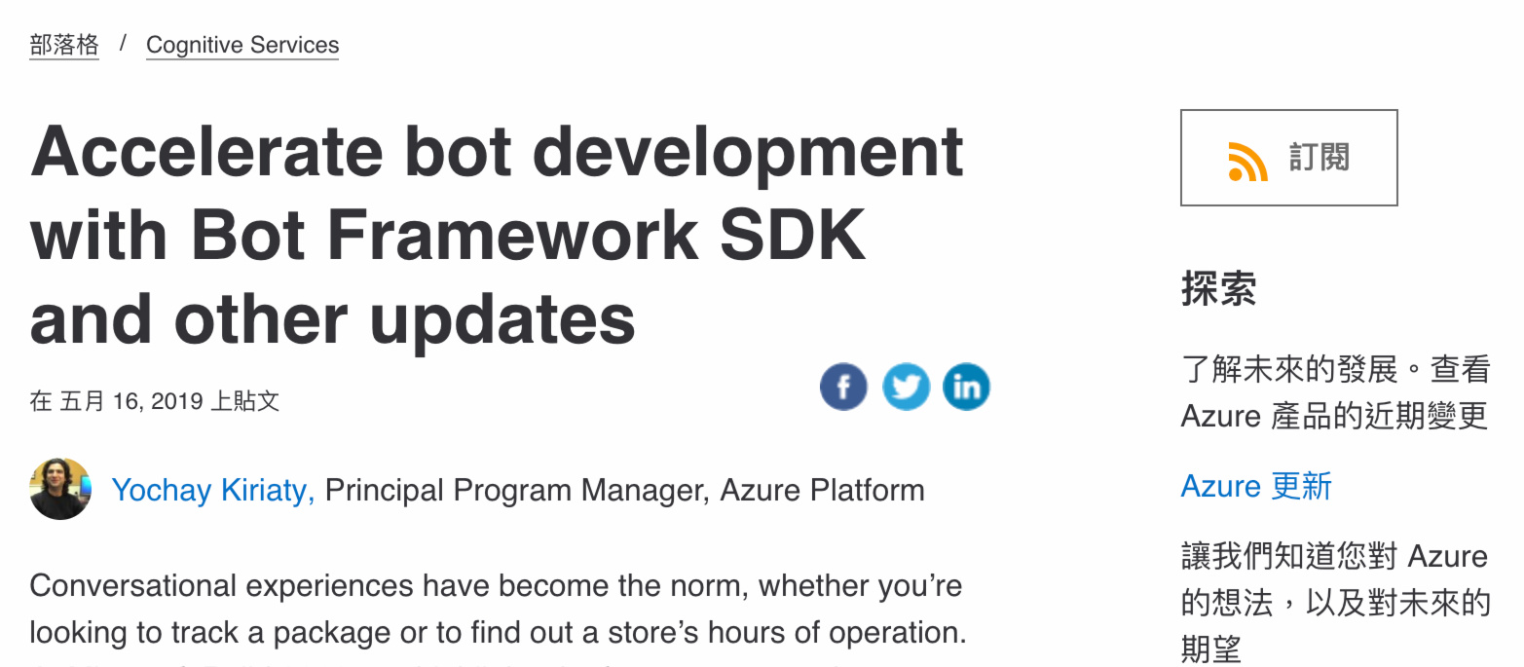Share the article on Facebook
The image size is (1524, 667).
tap(843, 387)
